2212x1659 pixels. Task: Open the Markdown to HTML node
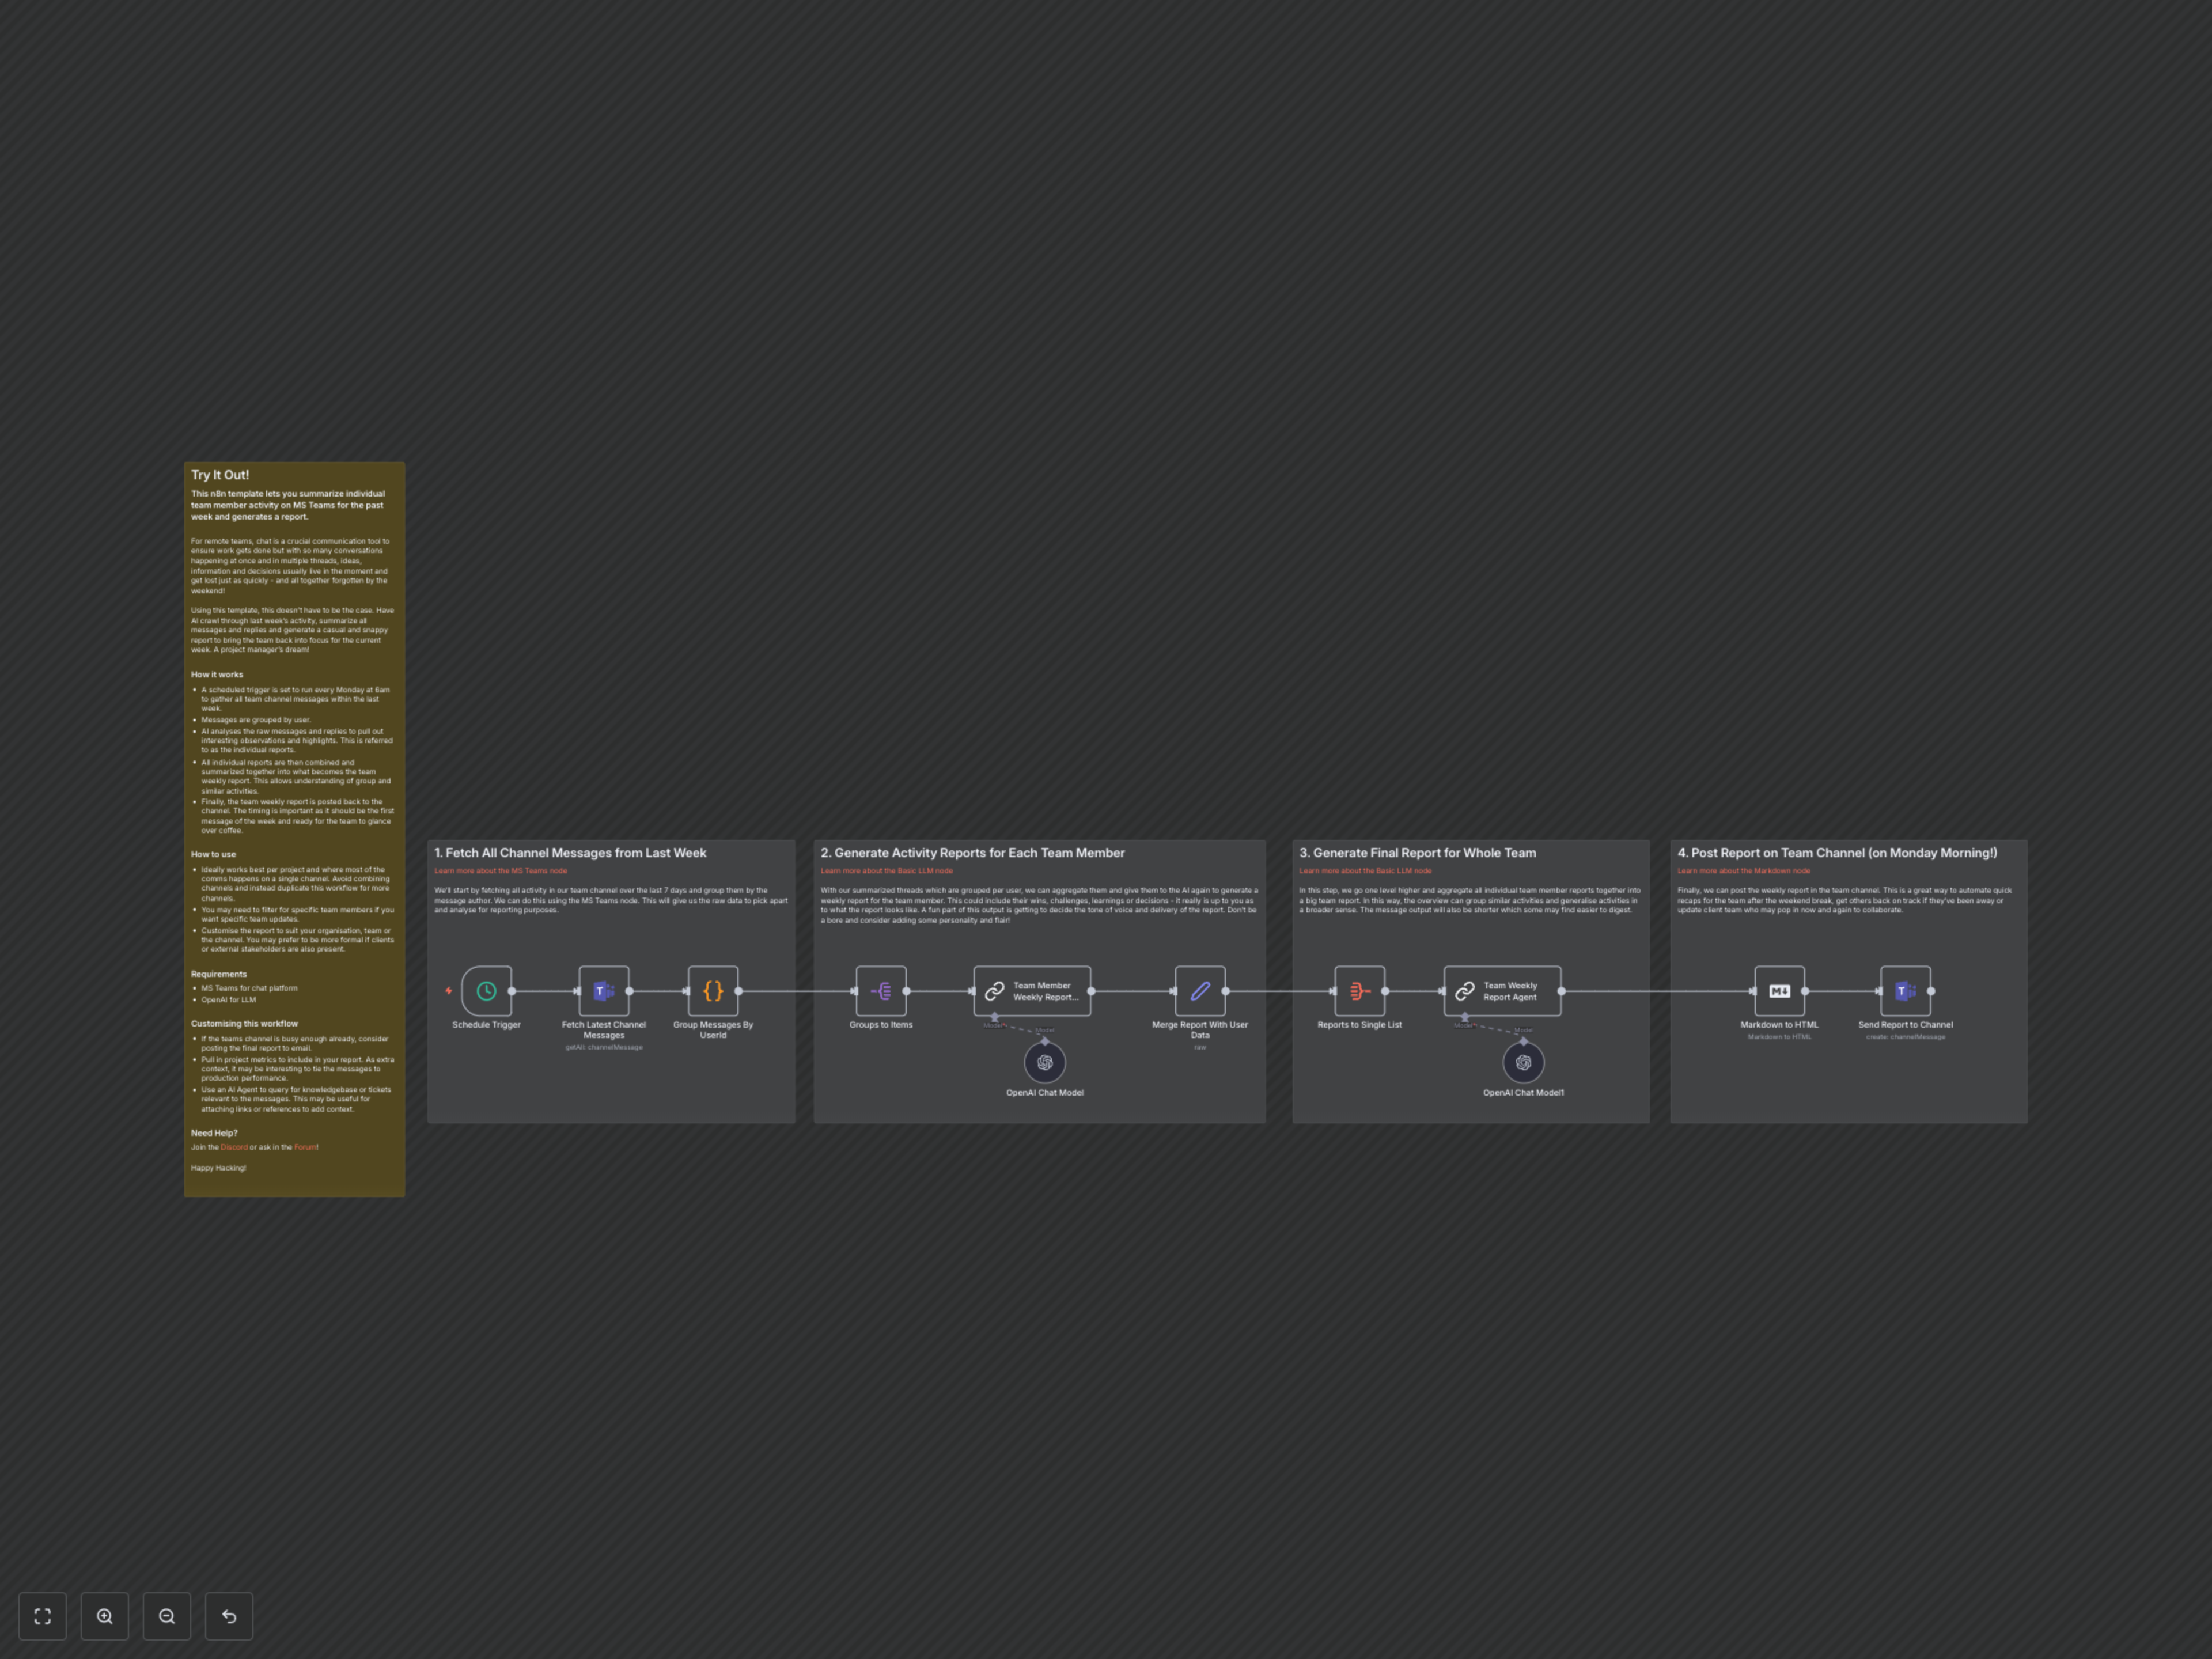1779,991
